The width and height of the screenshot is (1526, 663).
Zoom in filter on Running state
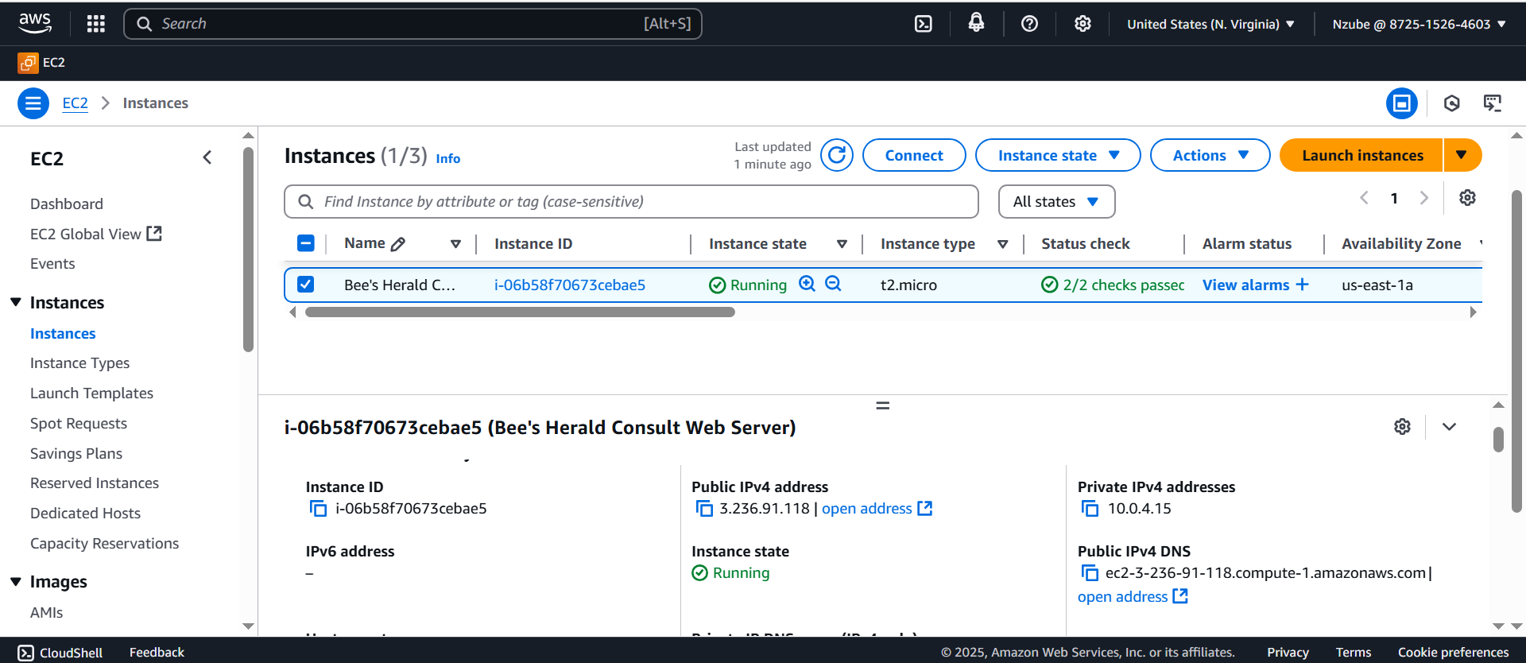click(808, 284)
